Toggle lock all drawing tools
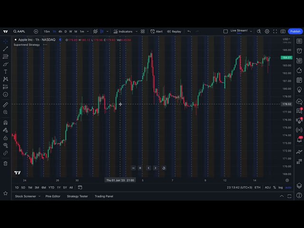Viewport: 304px width, 228px height. (5, 138)
